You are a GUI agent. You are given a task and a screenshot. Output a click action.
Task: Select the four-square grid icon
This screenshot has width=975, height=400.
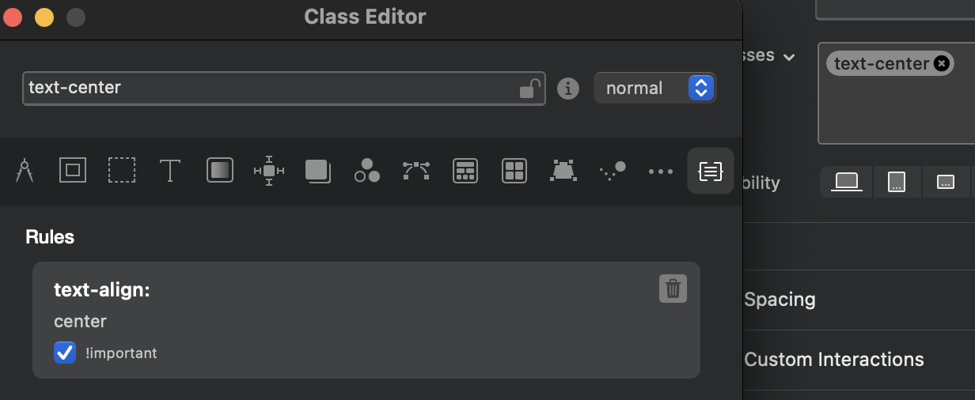click(514, 170)
